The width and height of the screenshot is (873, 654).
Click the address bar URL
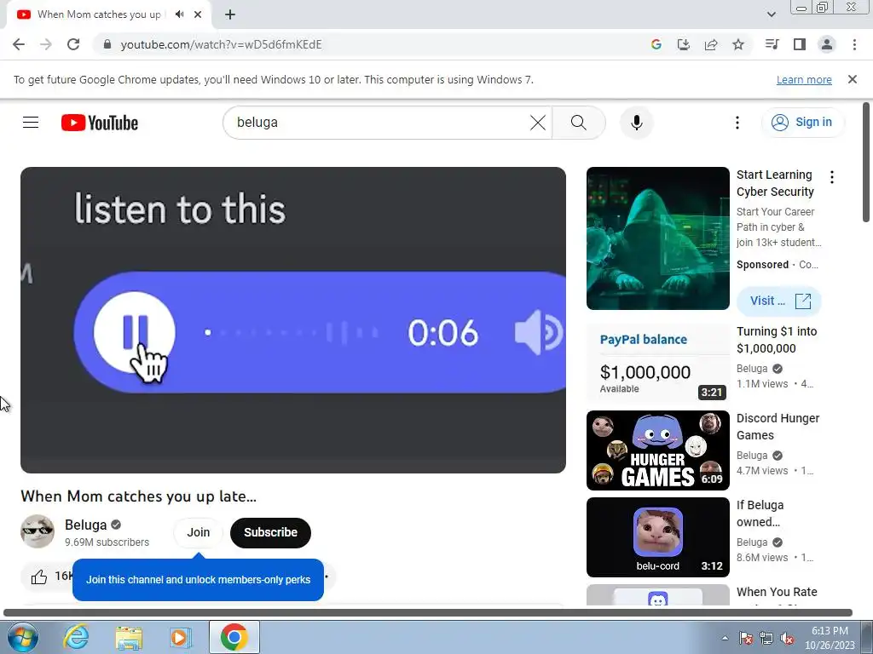click(221, 44)
